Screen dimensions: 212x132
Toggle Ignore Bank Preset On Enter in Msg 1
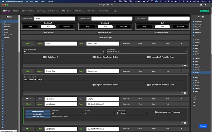tap(149, 57)
